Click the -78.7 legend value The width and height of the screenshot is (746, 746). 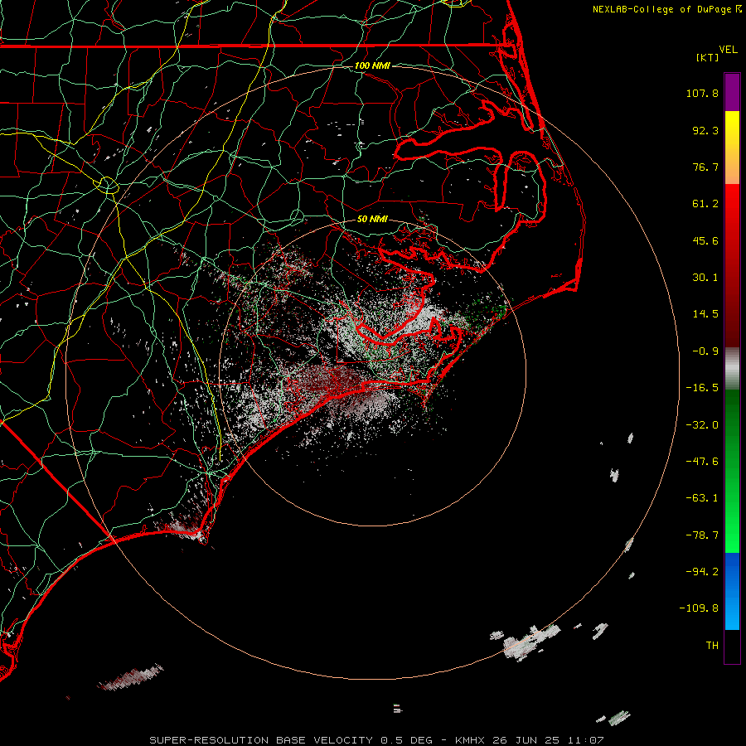pyautogui.click(x=702, y=535)
